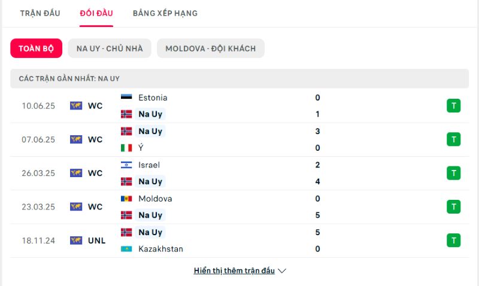Click the Hiển thị thêm trận đấu link
This screenshot has height=286, width=479.
234,270
